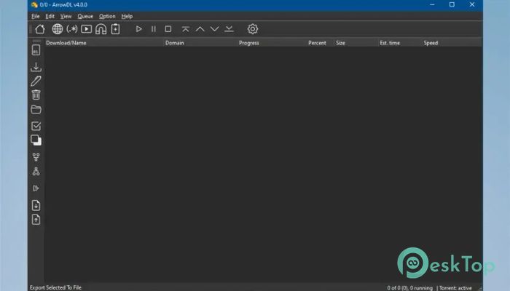
Task: Sort by Speed column header
Action: click(431, 43)
